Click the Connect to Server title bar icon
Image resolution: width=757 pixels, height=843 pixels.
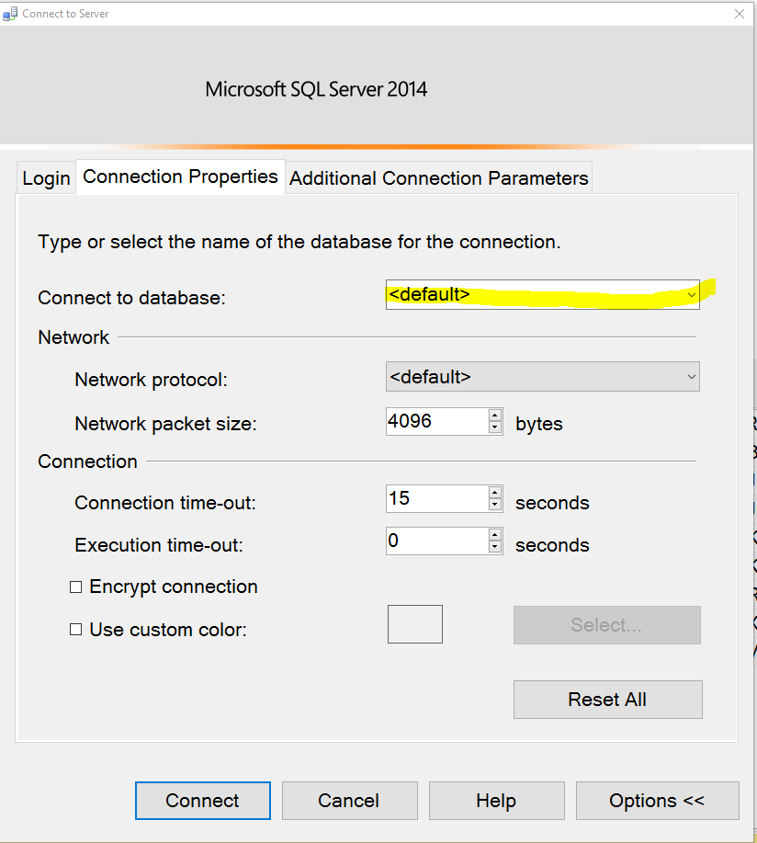(10, 13)
